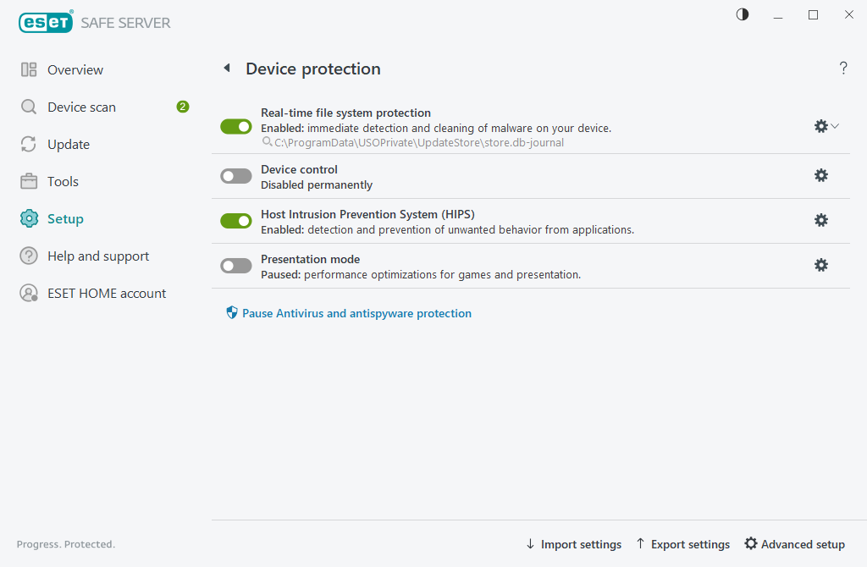The image size is (867, 567).
Task: Open Help and support page
Action: (x=98, y=256)
